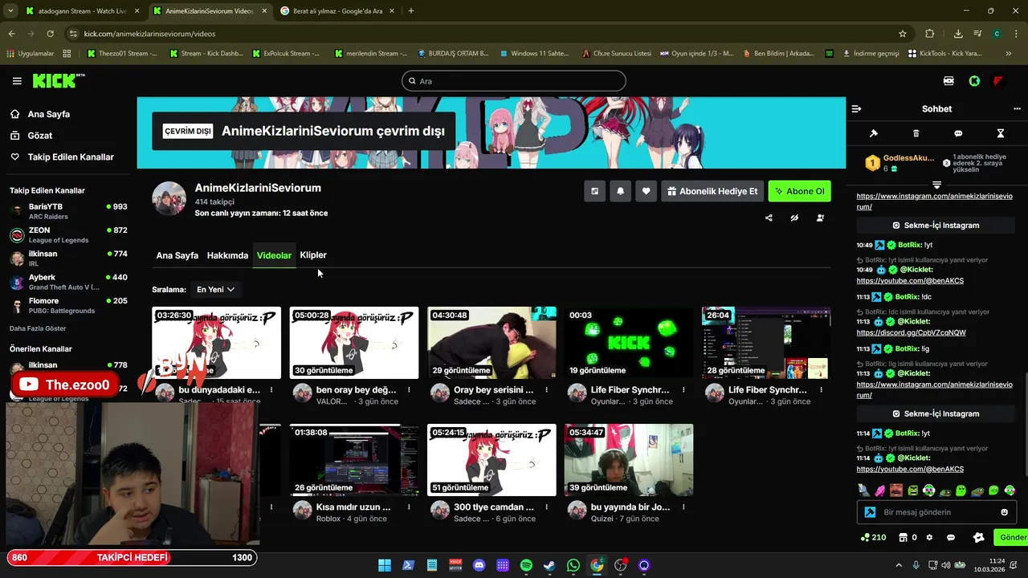
Task: Open Flomore channel in followed list
Action: [x=68, y=306]
